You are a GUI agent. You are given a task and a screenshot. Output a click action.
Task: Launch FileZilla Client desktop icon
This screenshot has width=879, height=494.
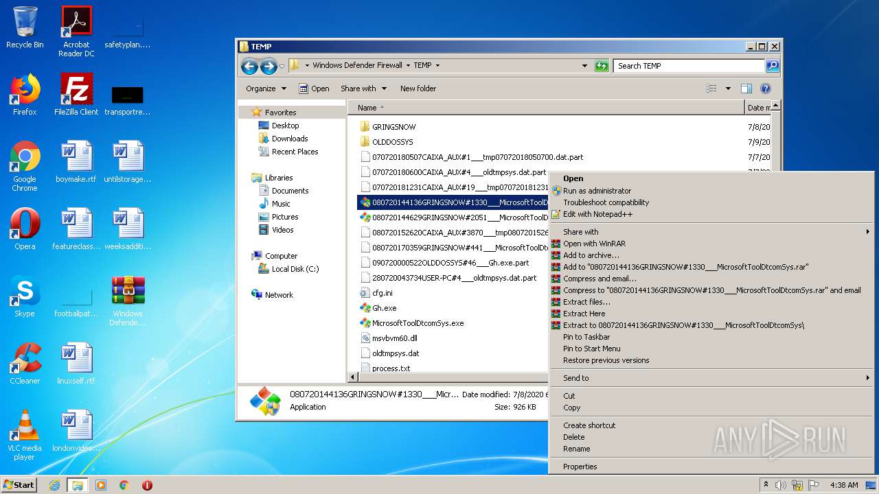point(76,95)
